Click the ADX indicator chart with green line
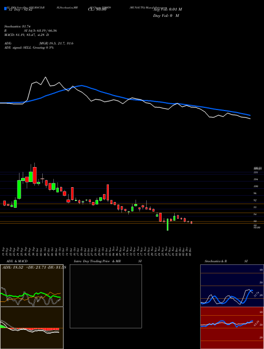This screenshot has width=264, height=349. [x=32, y=286]
